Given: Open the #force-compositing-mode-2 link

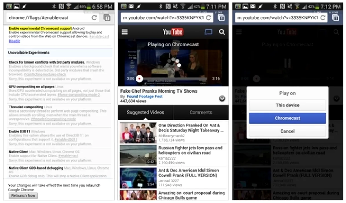Looking at the screenshot, I should click(x=78, y=95).
